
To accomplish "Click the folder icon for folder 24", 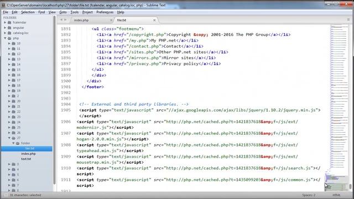I will [x=13, y=122].
